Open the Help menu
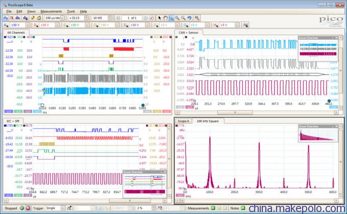The image size is (347, 214). coord(83,12)
